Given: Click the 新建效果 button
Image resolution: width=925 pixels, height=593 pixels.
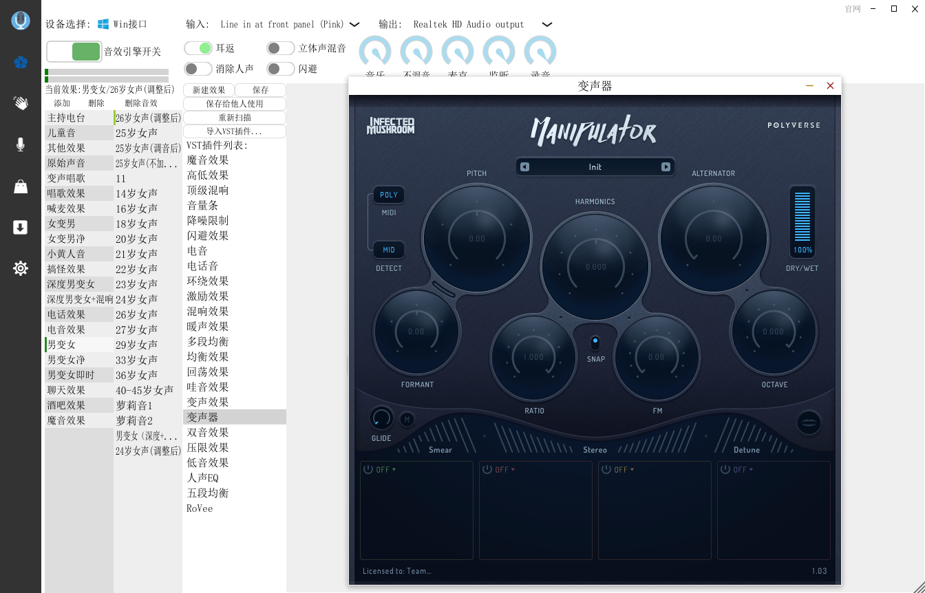Looking at the screenshot, I should (209, 90).
